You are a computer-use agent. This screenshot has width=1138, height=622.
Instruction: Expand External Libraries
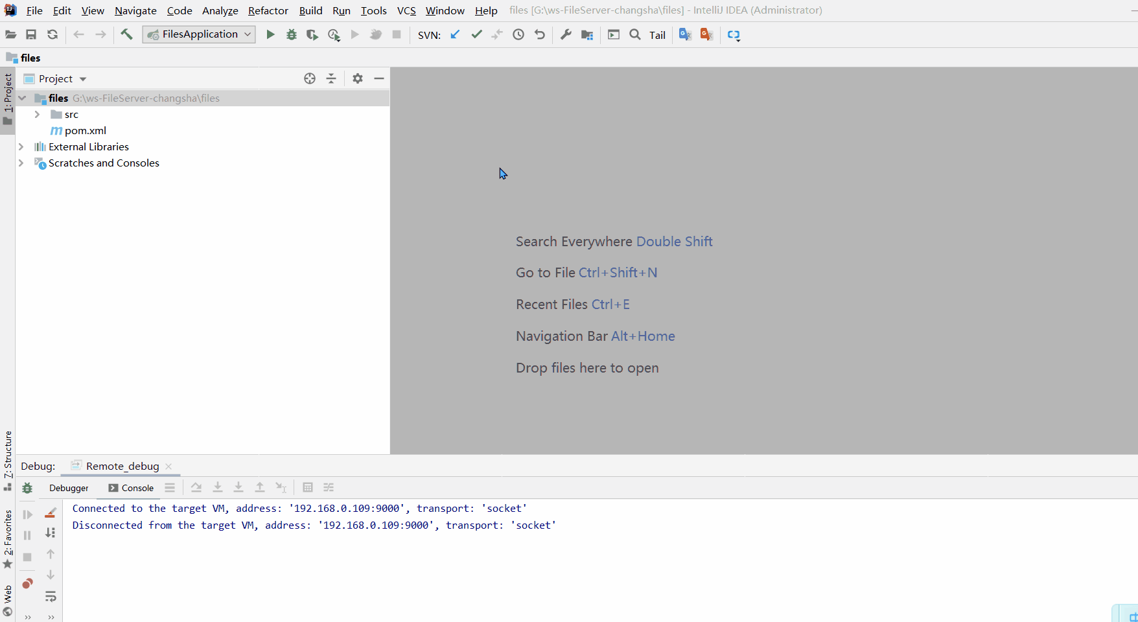pyautogui.click(x=21, y=146)
